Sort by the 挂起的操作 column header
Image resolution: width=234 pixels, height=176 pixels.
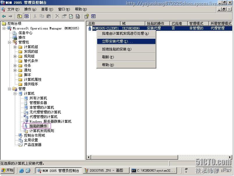pos(157,23)
